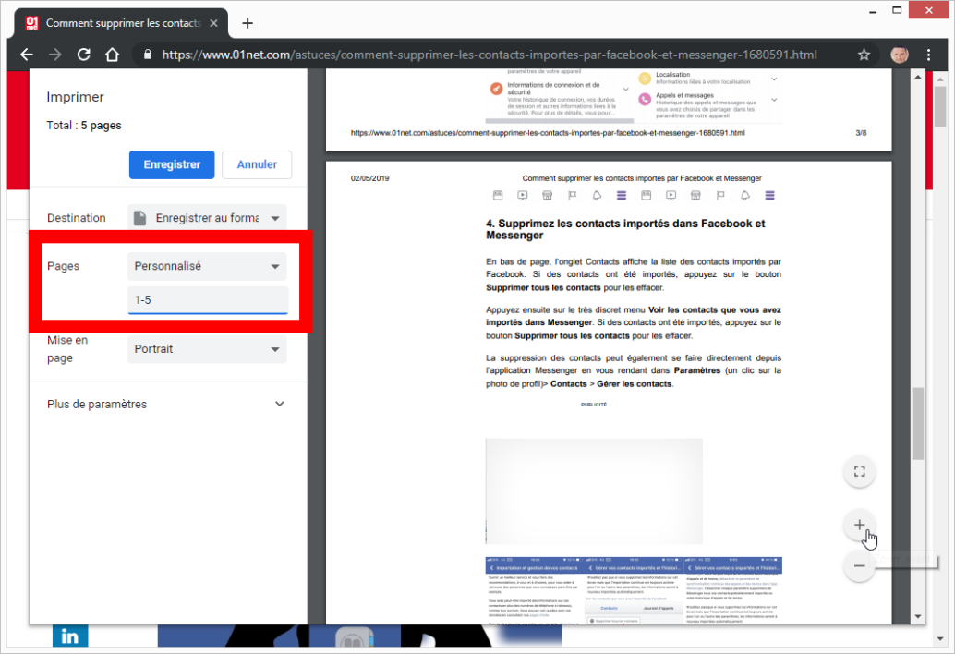Click the '02/05/2019' date in preview header
Viewport: 955px width, 654px height.
click(x=369, y=178)
